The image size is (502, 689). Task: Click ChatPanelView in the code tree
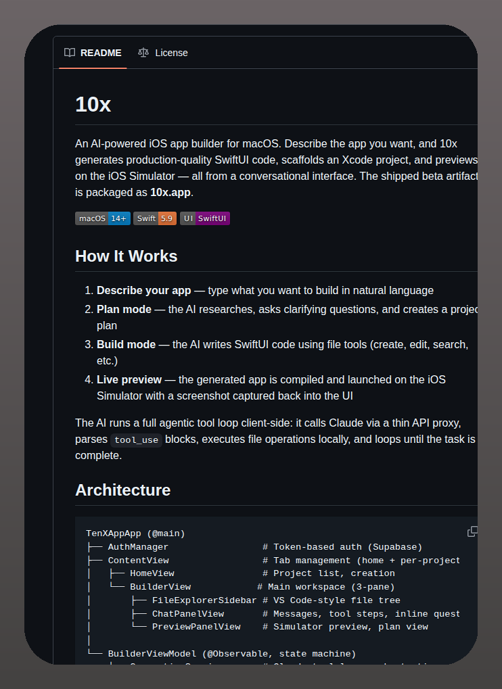[x=188, y=614]
